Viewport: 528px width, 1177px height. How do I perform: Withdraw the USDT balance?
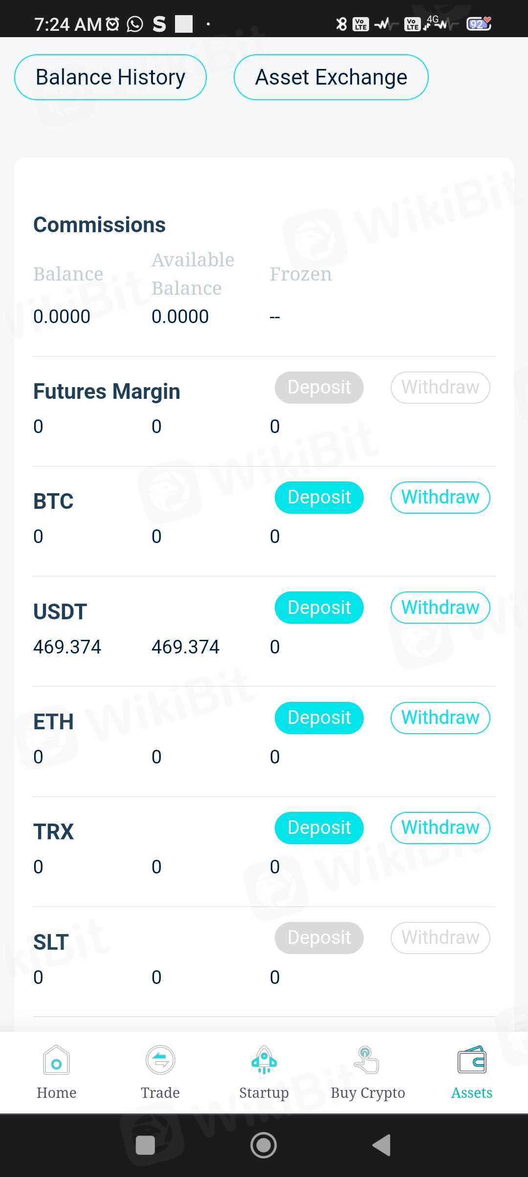(x=440, y=608)
